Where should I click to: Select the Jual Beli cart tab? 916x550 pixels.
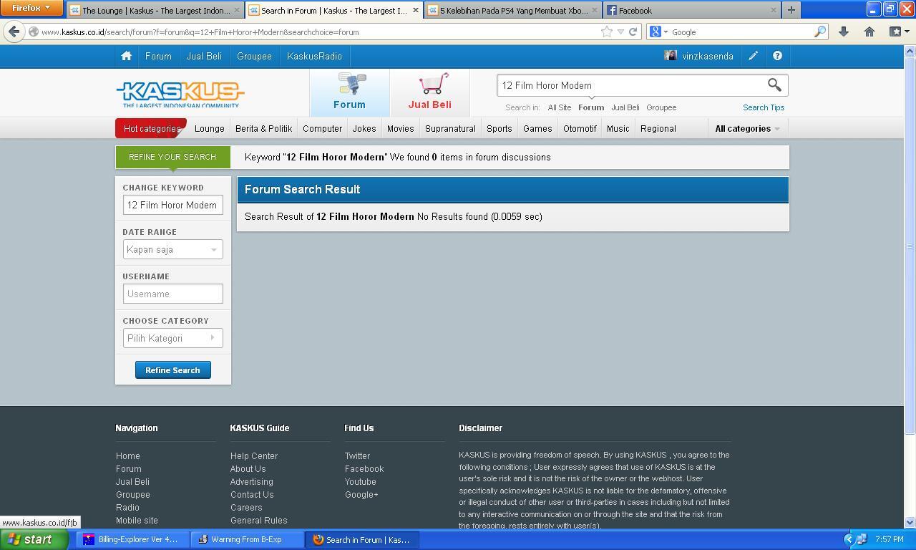[x=429, y=92]
